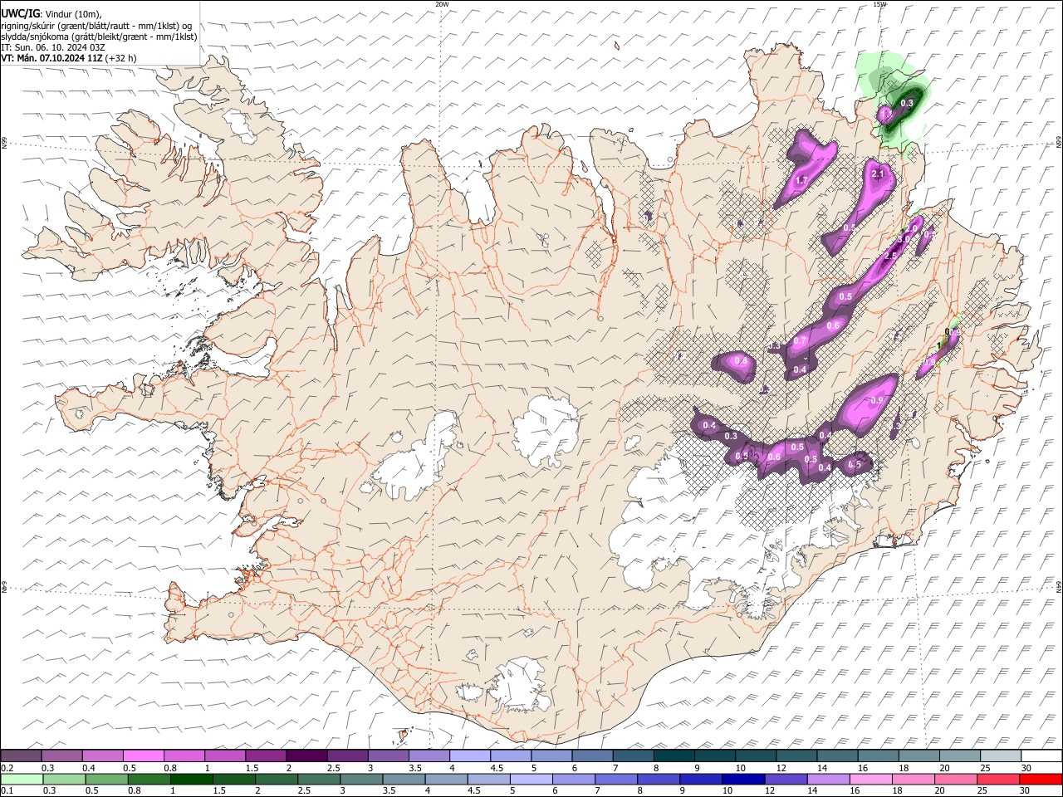Click the Hofsjökull glacier white area in central Iceland
1063x797 pixels.
(546, 429)
